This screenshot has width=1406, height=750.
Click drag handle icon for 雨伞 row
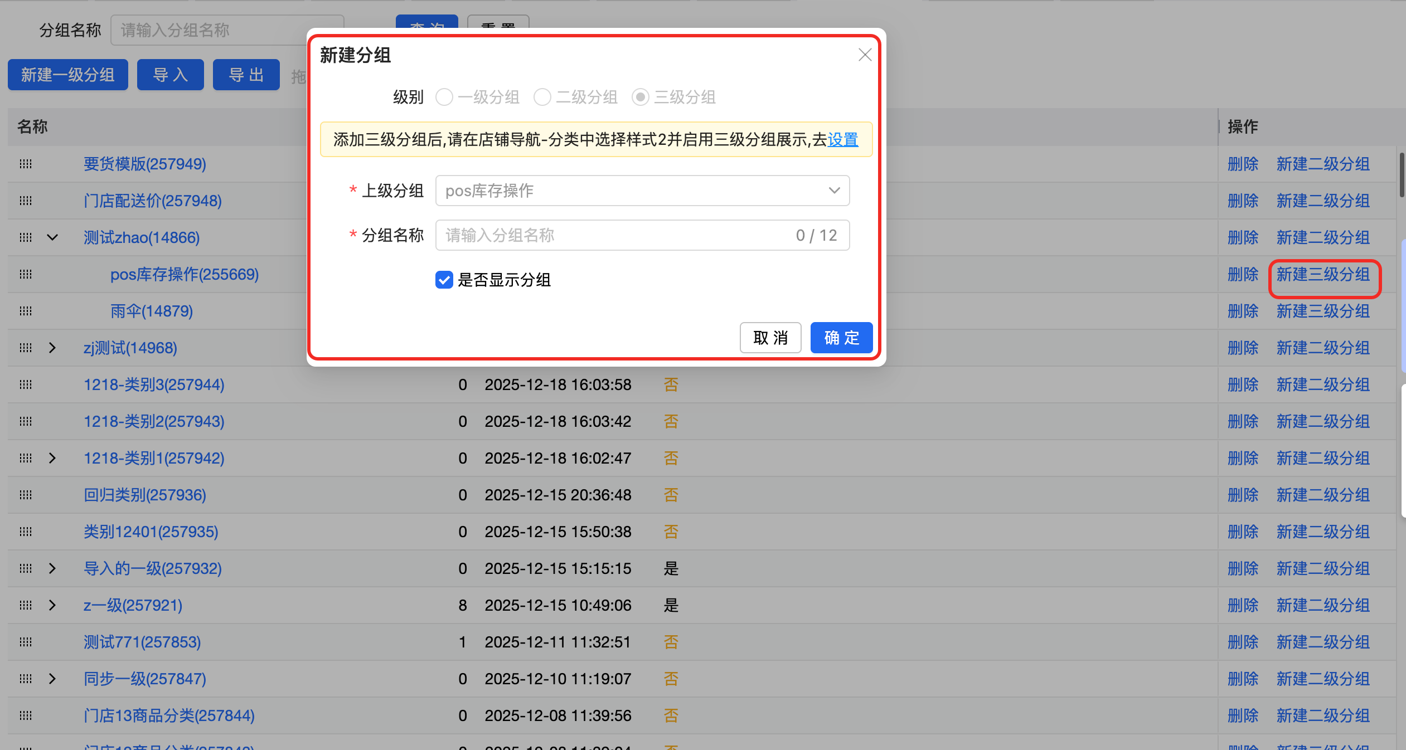pos(26,311)
